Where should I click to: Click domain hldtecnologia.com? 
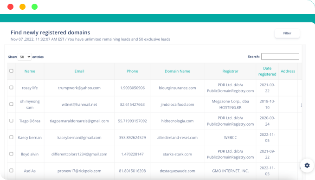(177, 121)
